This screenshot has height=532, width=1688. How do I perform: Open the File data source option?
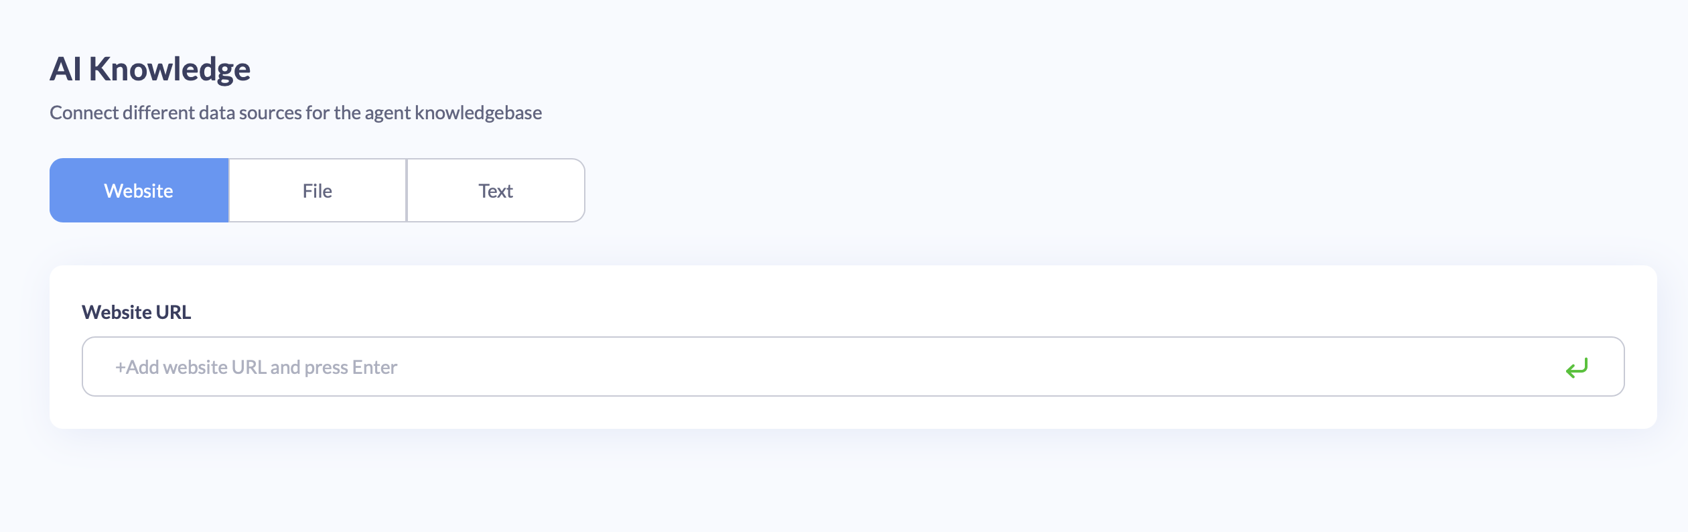point(318,190)
